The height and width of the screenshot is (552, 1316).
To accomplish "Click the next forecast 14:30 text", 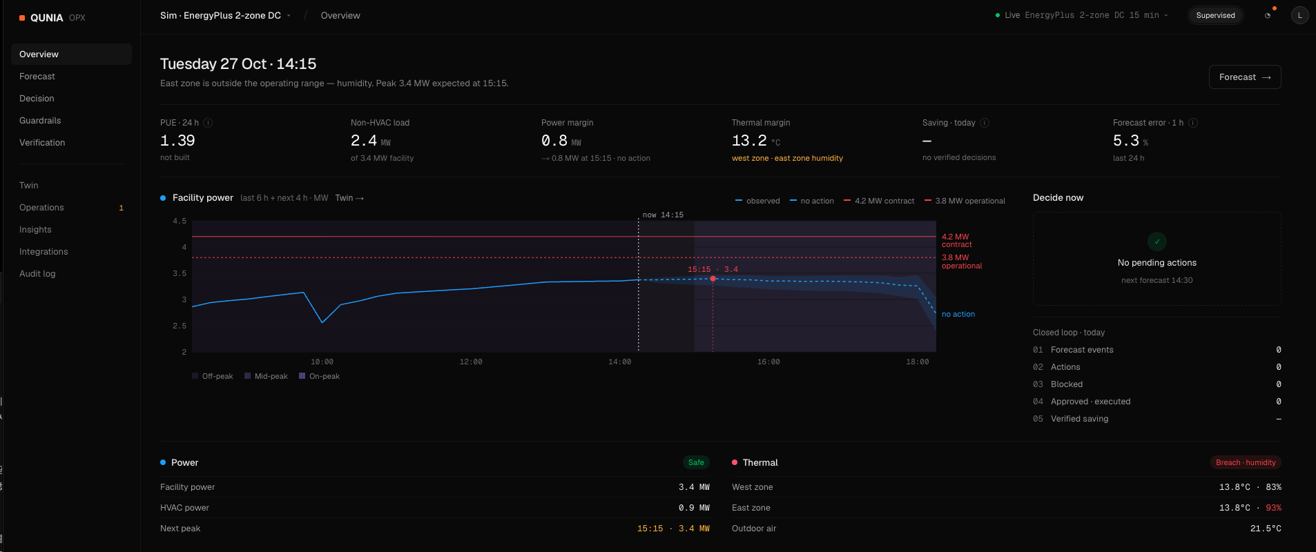I will click(x=1157, y=280).
